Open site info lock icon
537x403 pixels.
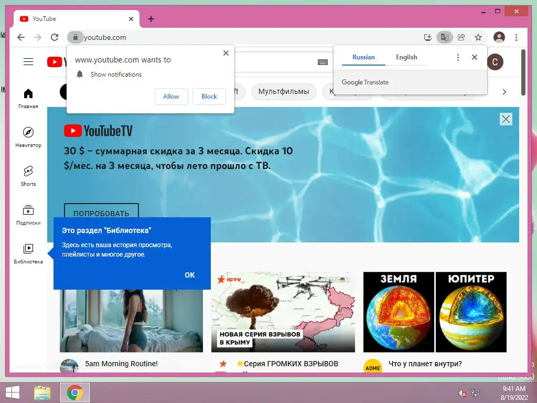tap(76, 37)
